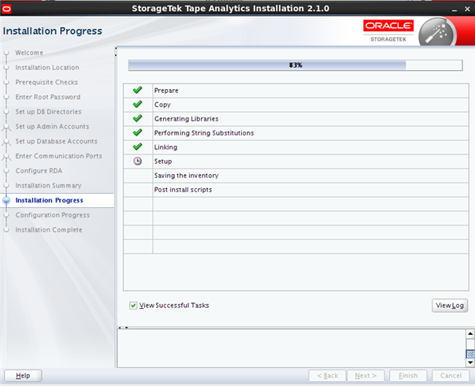Click the Back button
Image resolution: width=475 pixels, height=386 pixels.
coord(327,376)
